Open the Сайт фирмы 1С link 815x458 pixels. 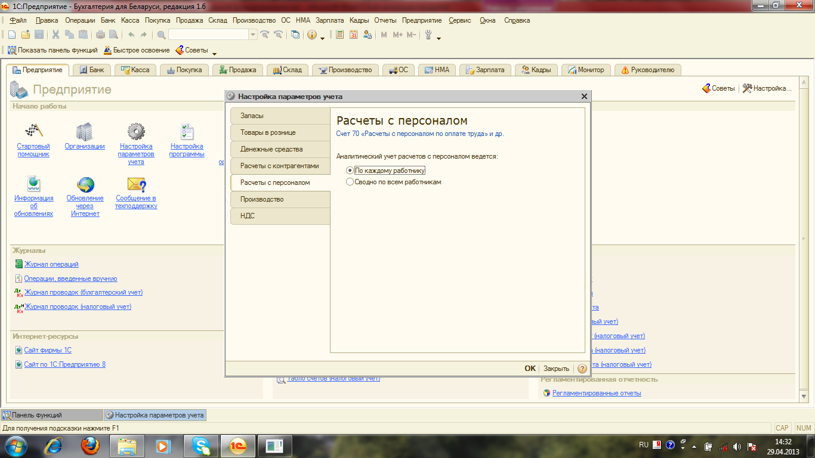(48, 350)
